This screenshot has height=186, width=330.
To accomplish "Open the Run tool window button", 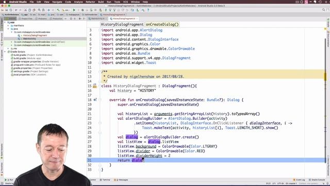I will pyautogui.click(x=9, y=180).
